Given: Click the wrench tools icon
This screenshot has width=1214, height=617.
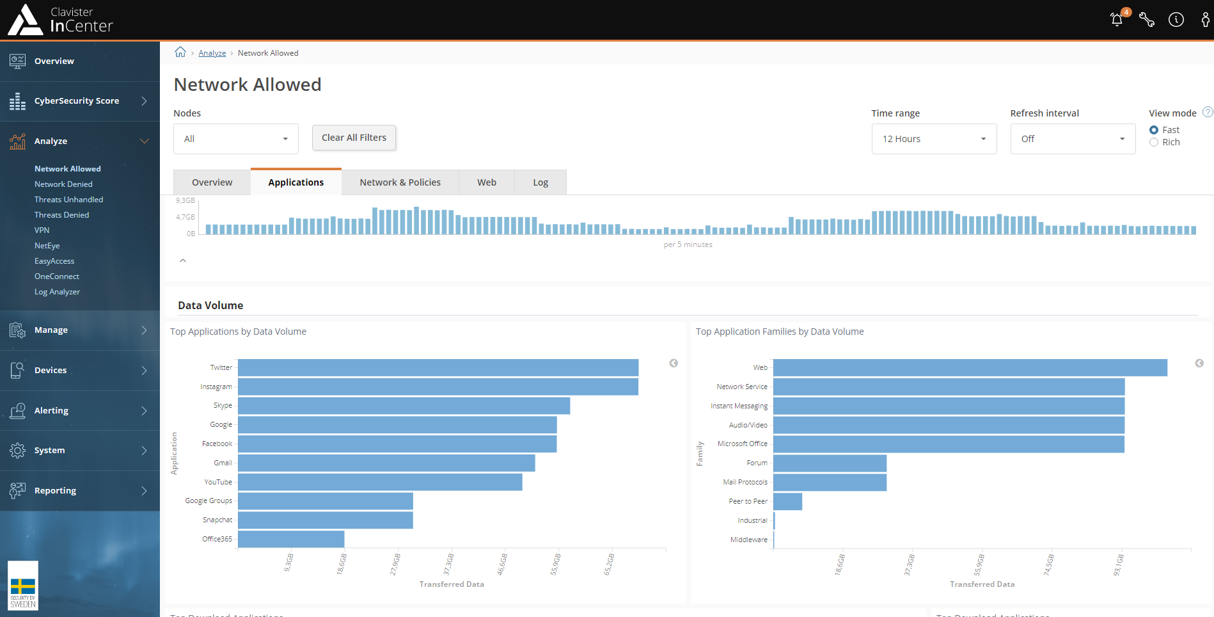Looking at the screenshot, I should pyautogui.click(x=1147, y=20).
